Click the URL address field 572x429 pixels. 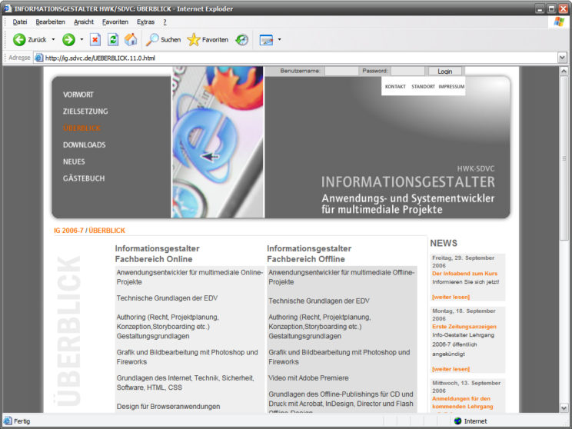299,58
